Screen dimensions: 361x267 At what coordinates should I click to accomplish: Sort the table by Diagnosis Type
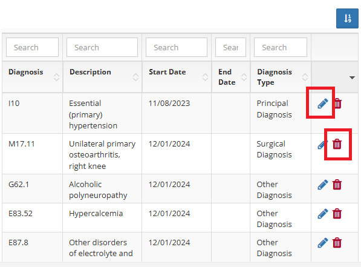coord(305,77)
